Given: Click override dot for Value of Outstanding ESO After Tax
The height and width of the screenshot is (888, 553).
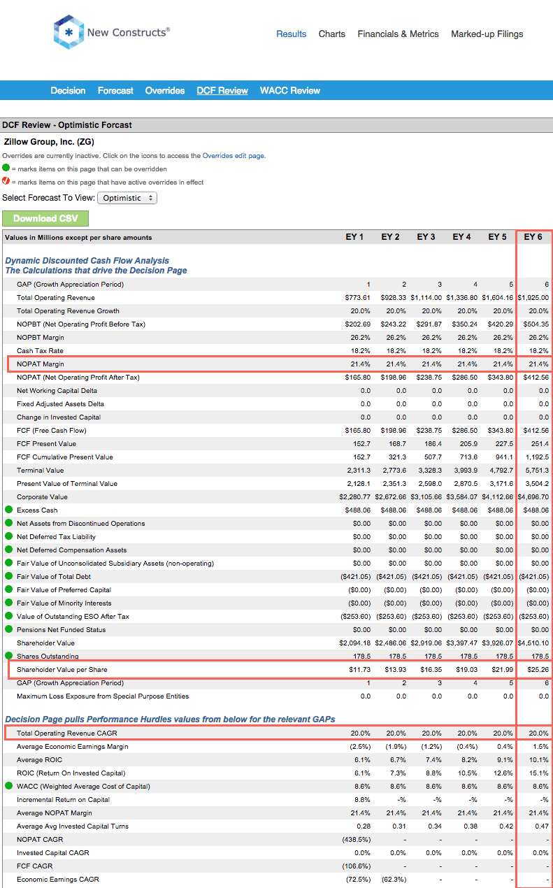Looking at the screenshot, I should click(x=8, y=616).
